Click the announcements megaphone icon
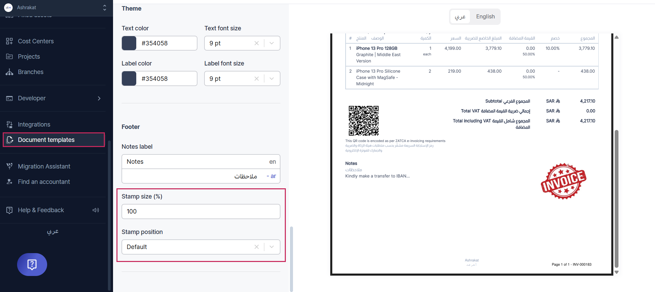 (96, 210)
